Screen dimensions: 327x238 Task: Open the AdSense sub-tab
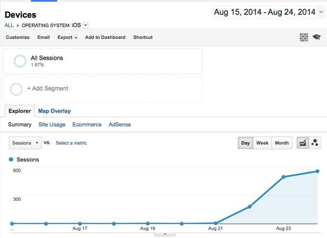120,124
